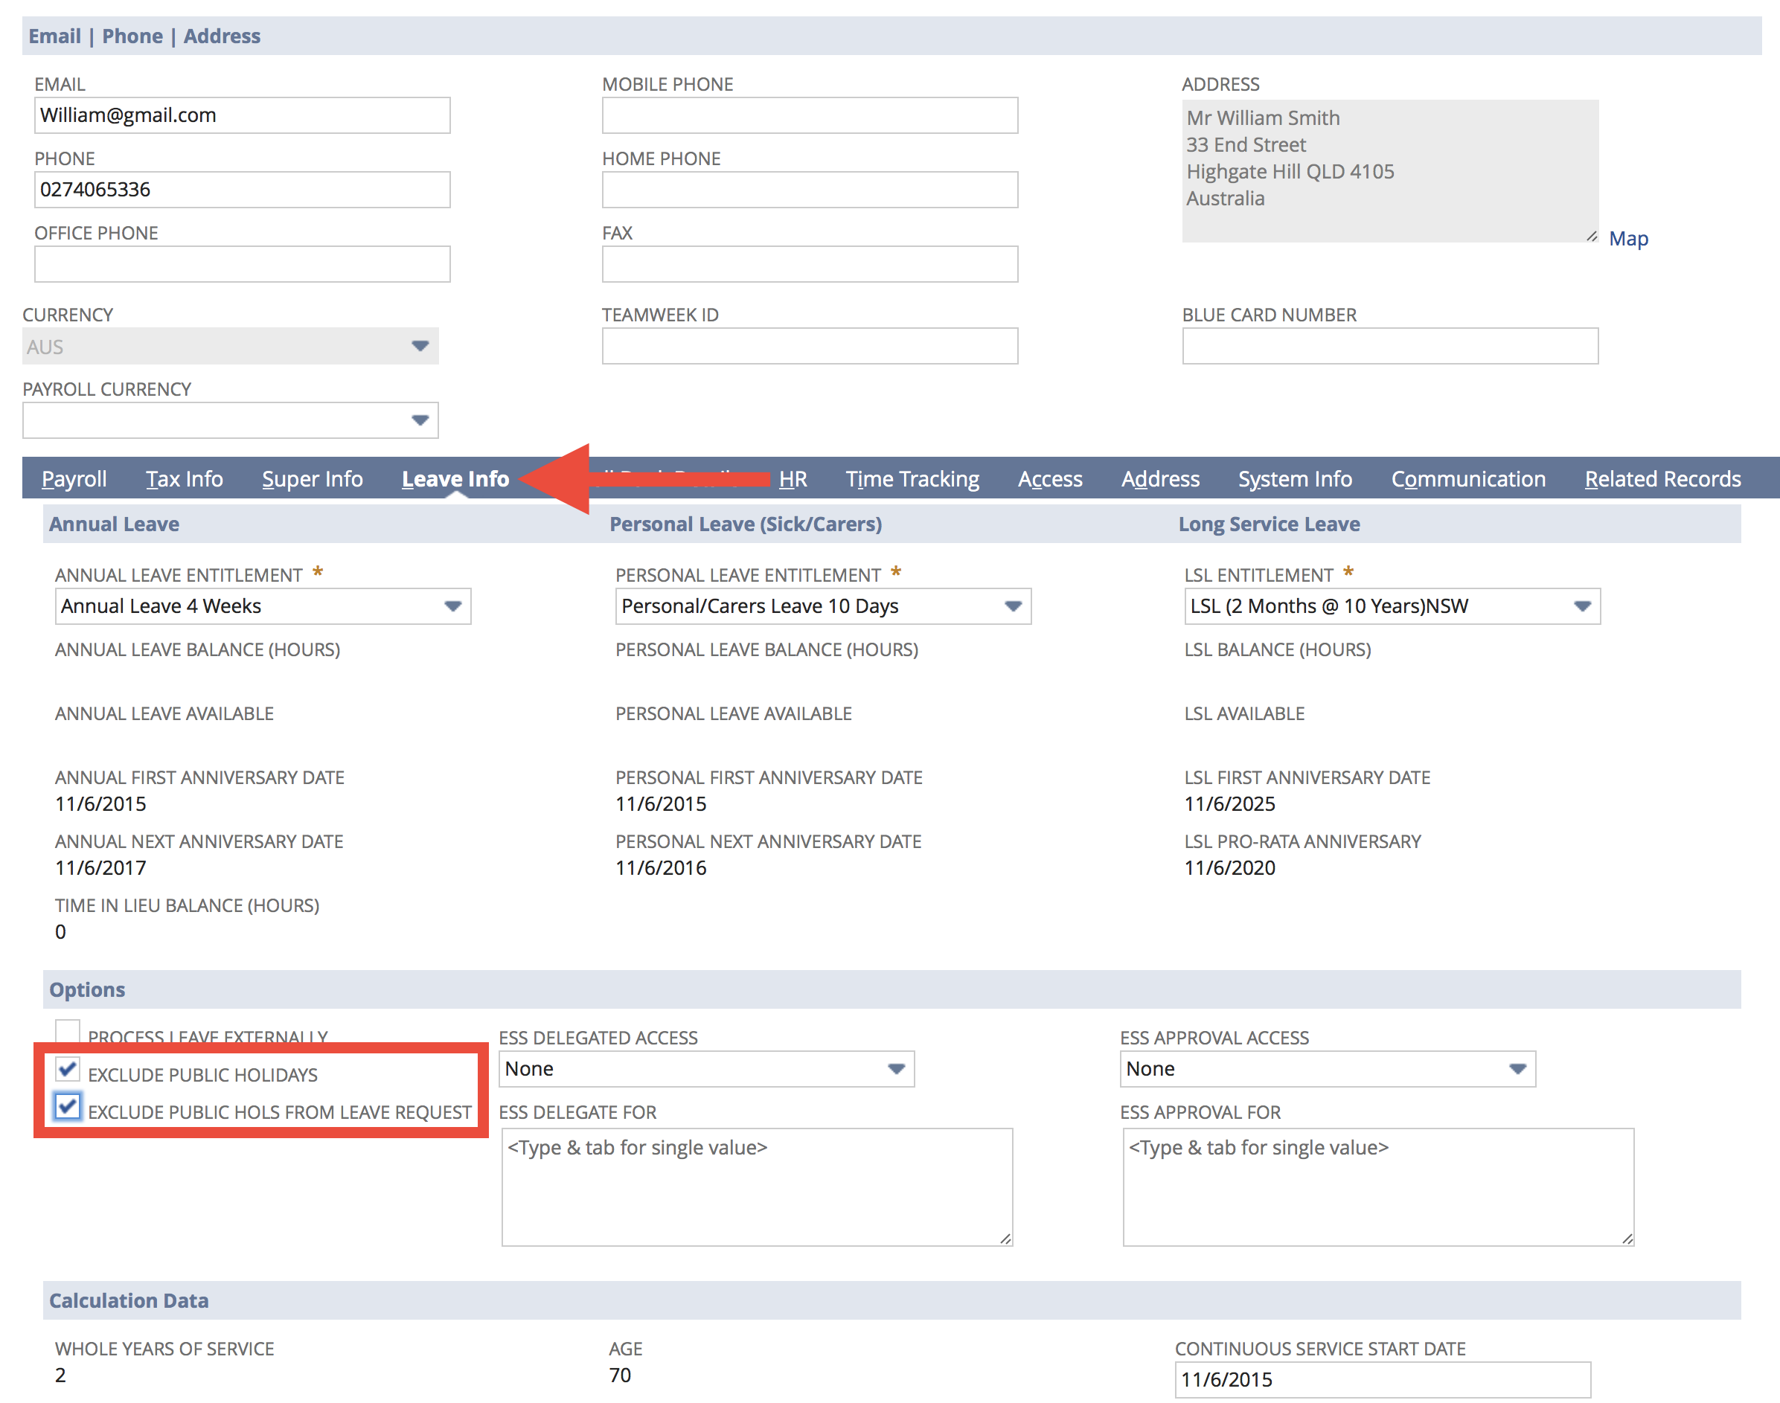Viewport: 1780px width, 1403px height.
Task: Go to the Communication tab
Action: click(1467, 479)
